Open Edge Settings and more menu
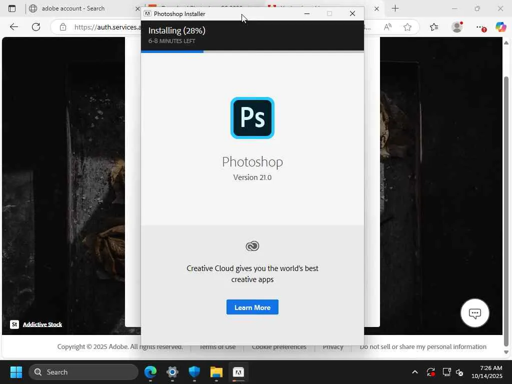 click(480, 27)
